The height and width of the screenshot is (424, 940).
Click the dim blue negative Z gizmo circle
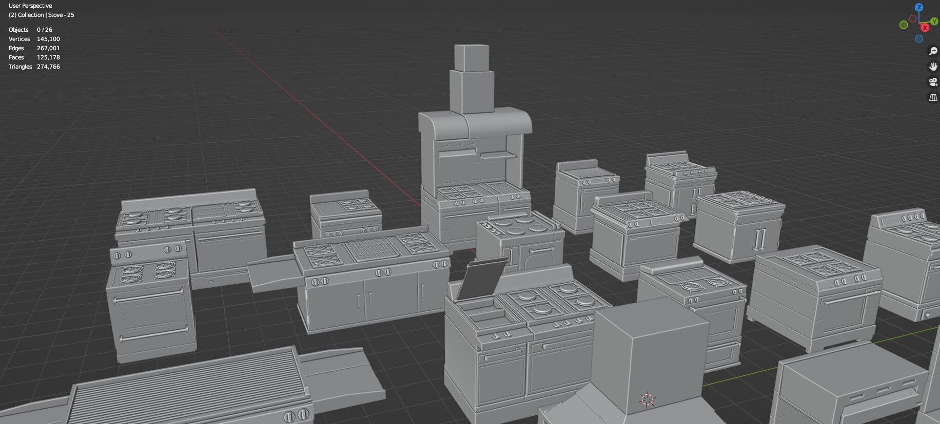pyautogui.click(x=919, y=39)
